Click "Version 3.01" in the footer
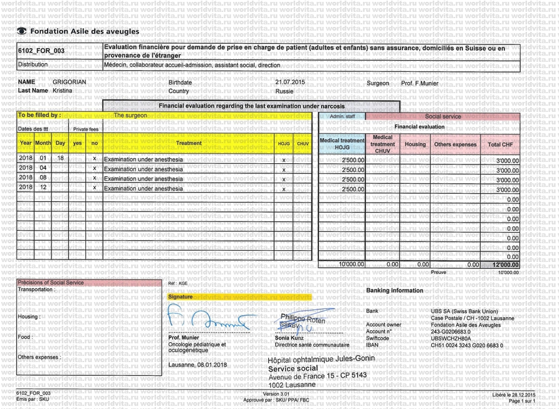The height and width of the screenshot is (409, 559). (x=276, y=394)
